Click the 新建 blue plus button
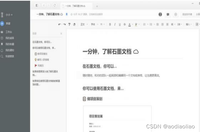 2,23
